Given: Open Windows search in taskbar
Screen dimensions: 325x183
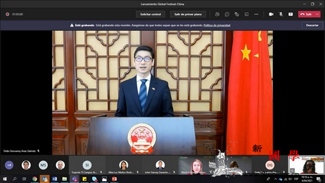Looking at the screenshot, I should pos(14,179).
